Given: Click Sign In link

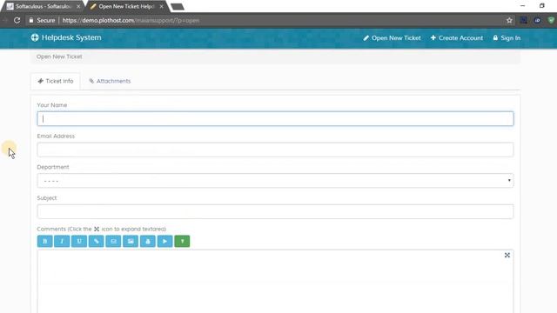Looking at the screenshot, I should coord(507,38).
